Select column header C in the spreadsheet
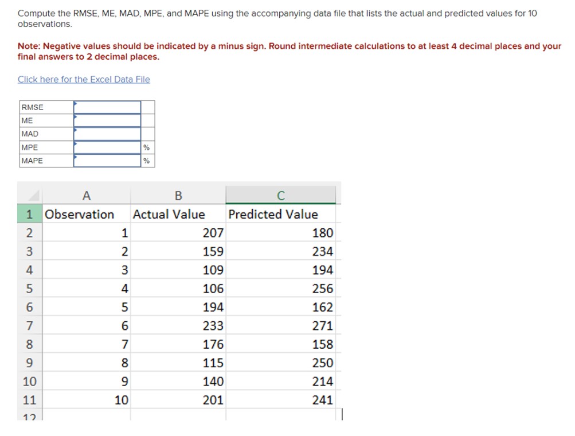The height and width of the screenshot is (436, 575). [280, 196]
